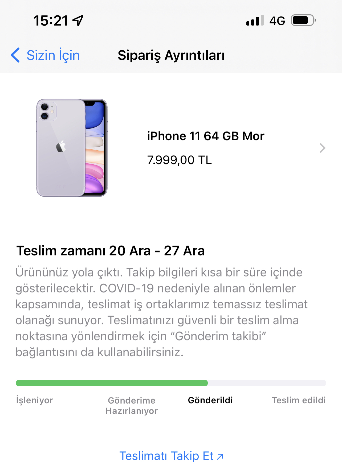Expand item details with gray chevron

(x=323, y=148)
